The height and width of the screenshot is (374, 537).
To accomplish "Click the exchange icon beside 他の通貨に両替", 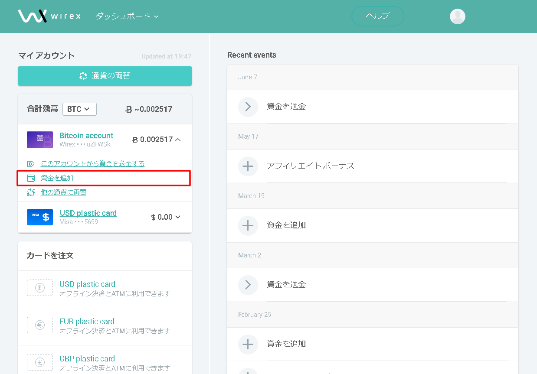I will (x=31, y=192).
